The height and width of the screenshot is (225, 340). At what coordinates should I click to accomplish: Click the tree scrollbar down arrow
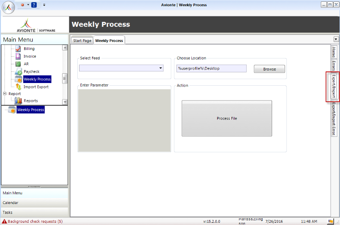coord(65,102)
